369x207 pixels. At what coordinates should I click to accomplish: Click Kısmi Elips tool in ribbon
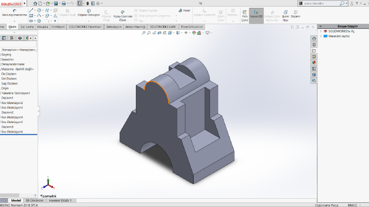(285, 16)
